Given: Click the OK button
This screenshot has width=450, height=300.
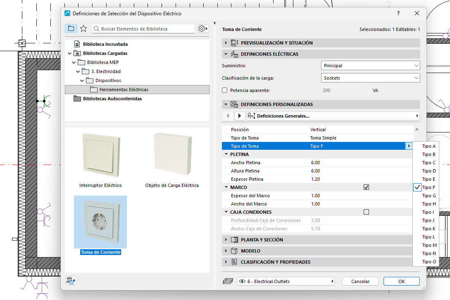Looking at the screenshot, I should [x=402, y=281].
